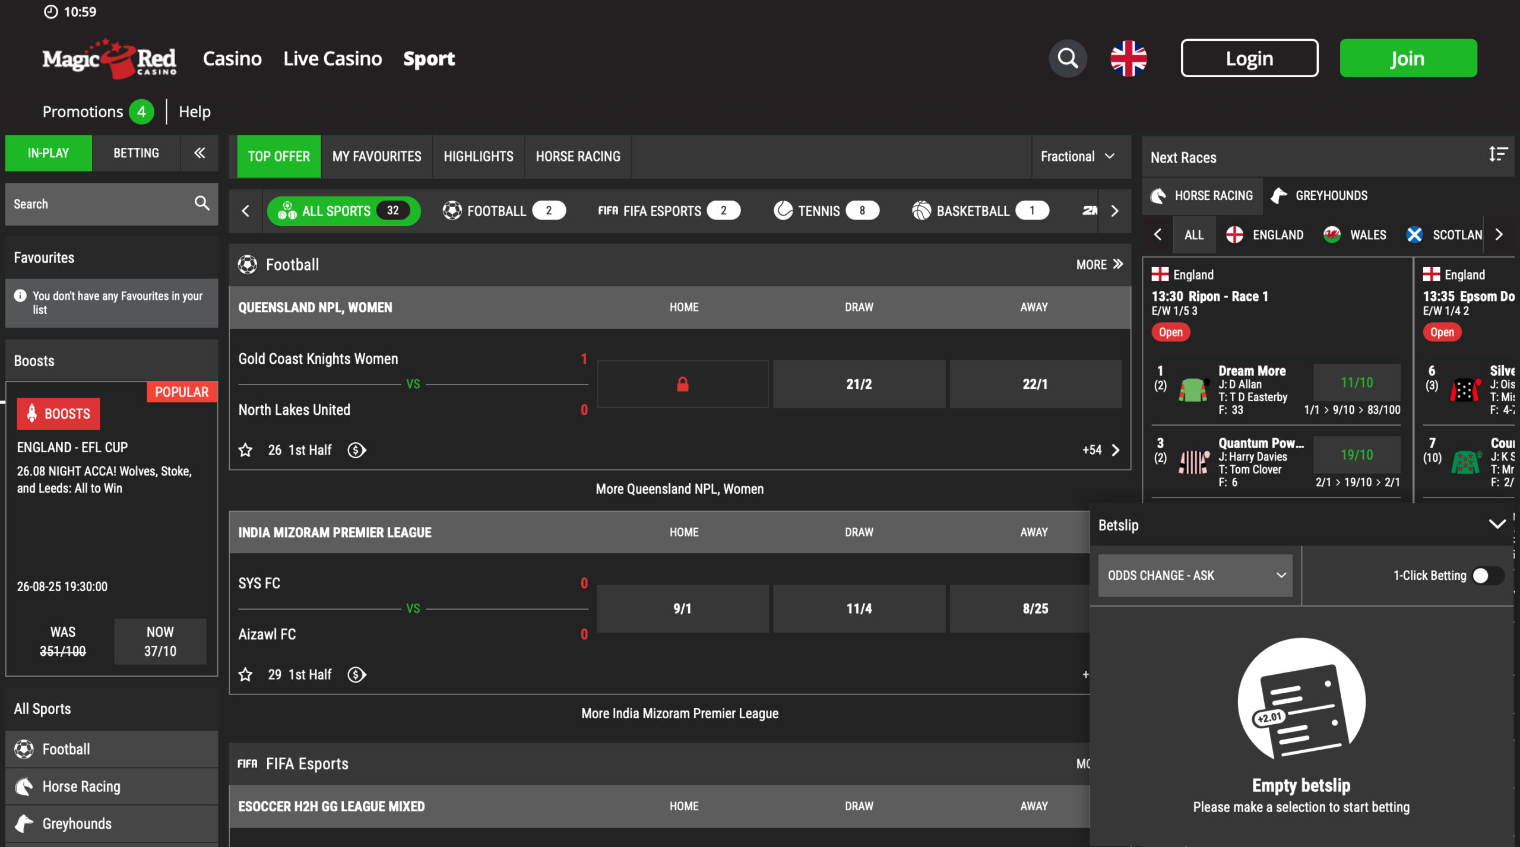Select Quantum Pow odds 19/10

pos(1357,455)
